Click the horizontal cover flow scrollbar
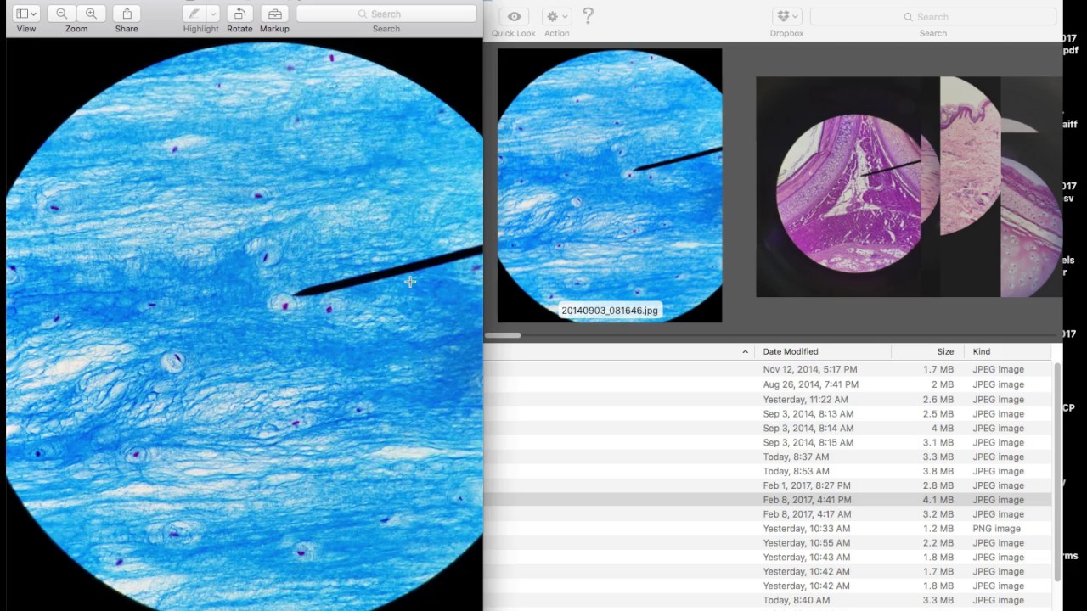This screenshot has width=1087, height=611. [501, 335]
